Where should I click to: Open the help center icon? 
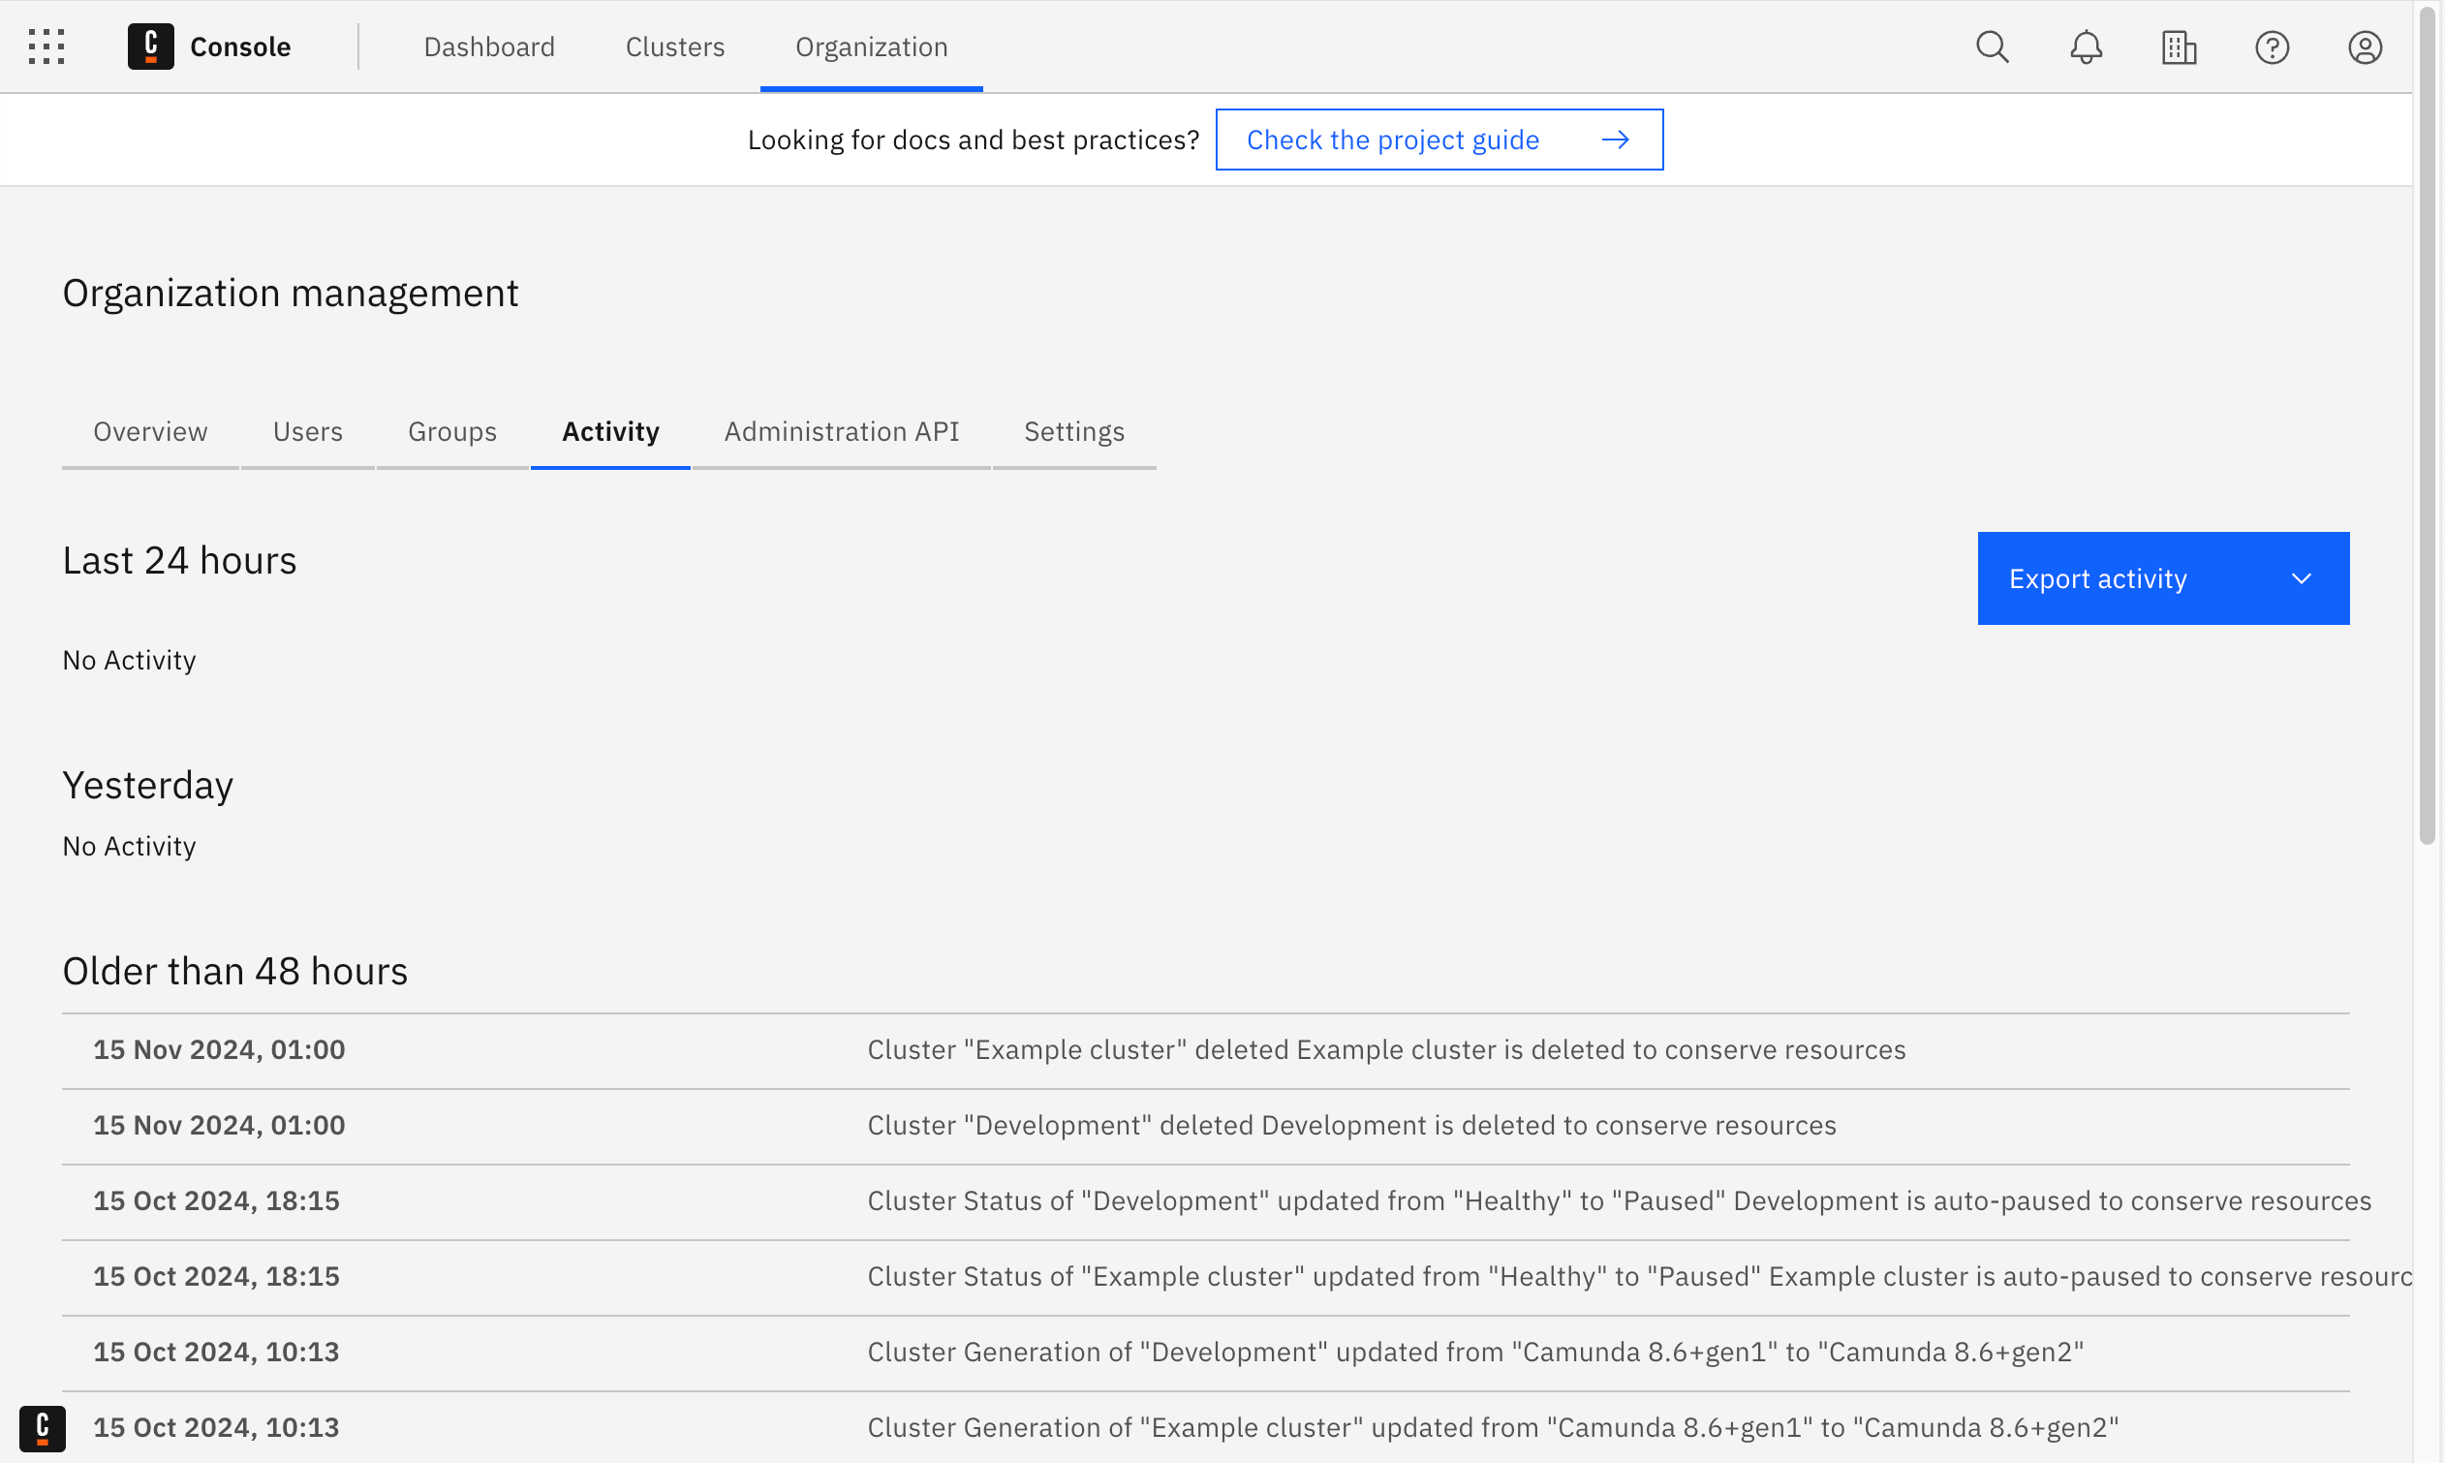(2273, 47)
